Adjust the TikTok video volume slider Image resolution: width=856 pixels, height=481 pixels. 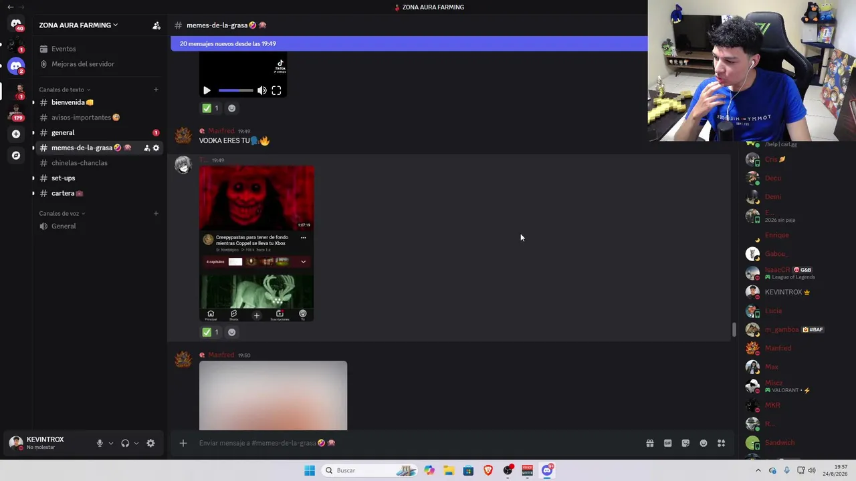tap(235, 90)
